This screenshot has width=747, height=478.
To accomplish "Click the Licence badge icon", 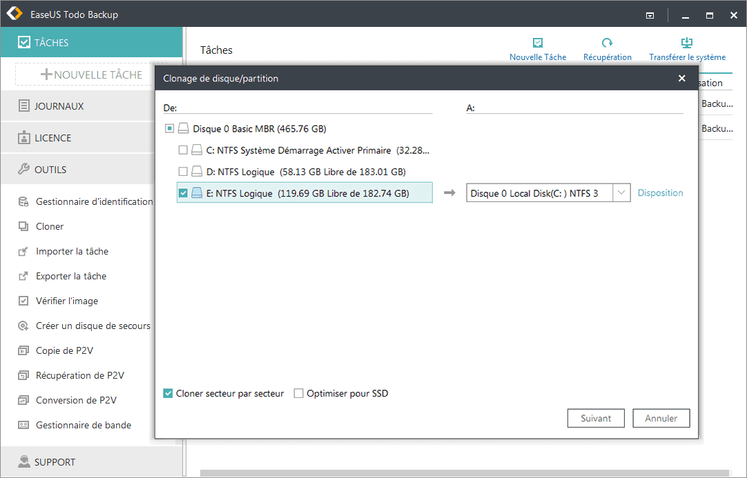I will click(x=23, y=137).
